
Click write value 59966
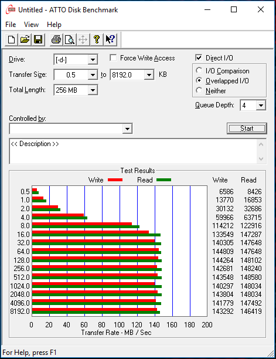click(x=224, y=217)
